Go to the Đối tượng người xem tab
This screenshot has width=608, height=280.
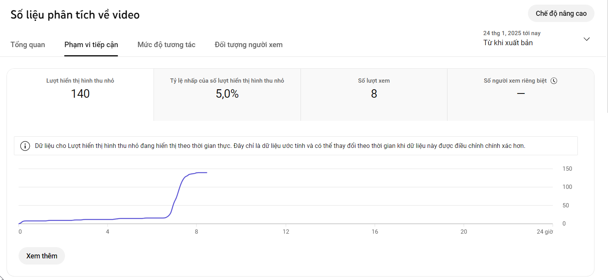pos(248,45)
